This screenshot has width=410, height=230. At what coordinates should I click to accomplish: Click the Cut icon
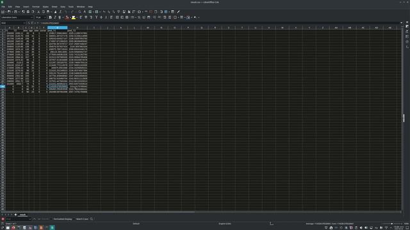point(38,11)
